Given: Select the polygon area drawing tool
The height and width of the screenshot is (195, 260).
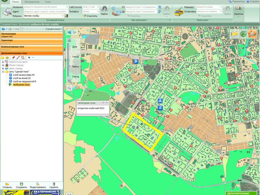Looking at the screenshot, I should [23, 58].
